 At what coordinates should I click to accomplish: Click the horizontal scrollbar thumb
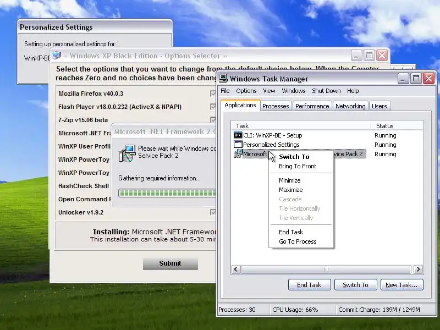coord(326,269)
